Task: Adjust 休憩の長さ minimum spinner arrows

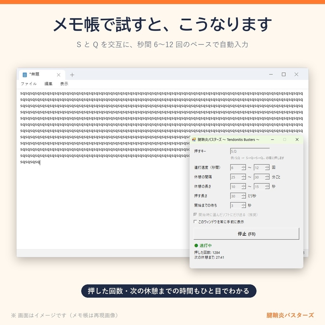Action: [x=243, y=187]
